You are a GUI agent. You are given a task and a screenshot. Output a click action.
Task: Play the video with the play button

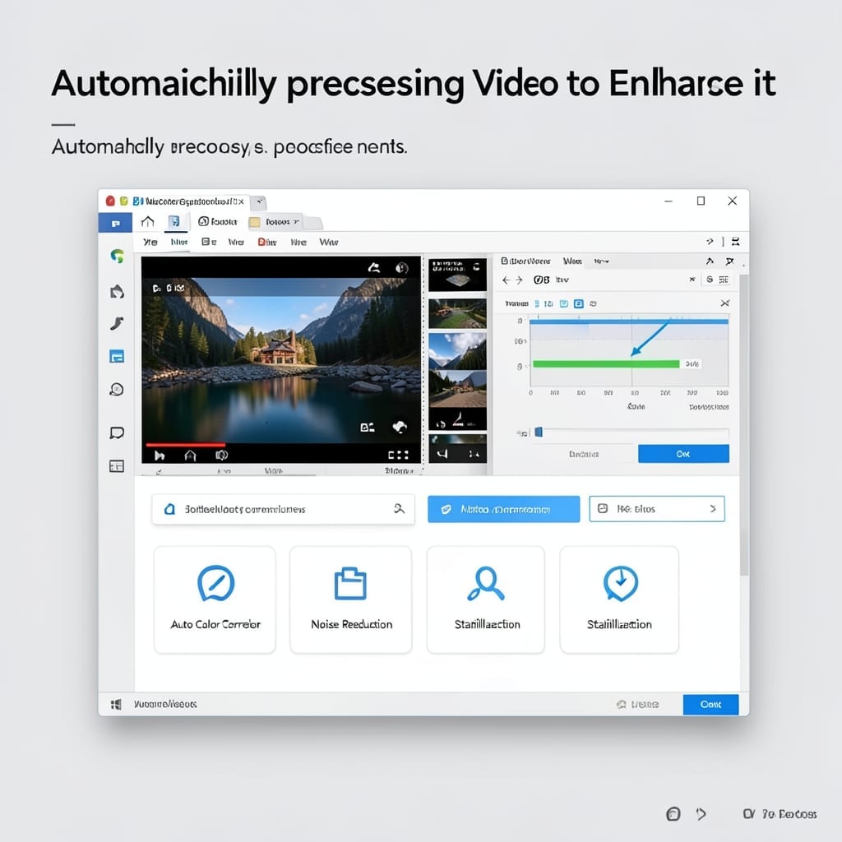click(160, 456)
